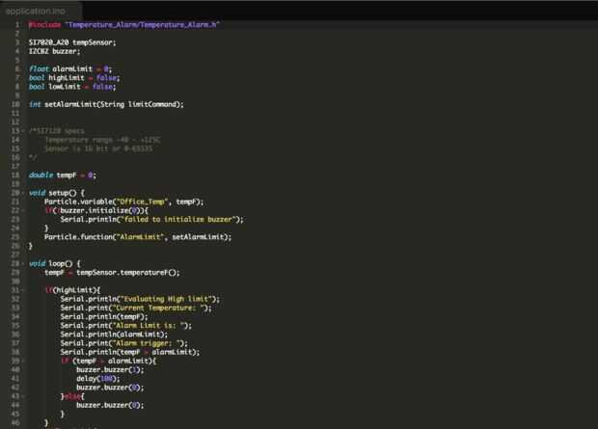
Task: Click the Particle.function("AlarmLimit") line
Action: tap(138, 237)
